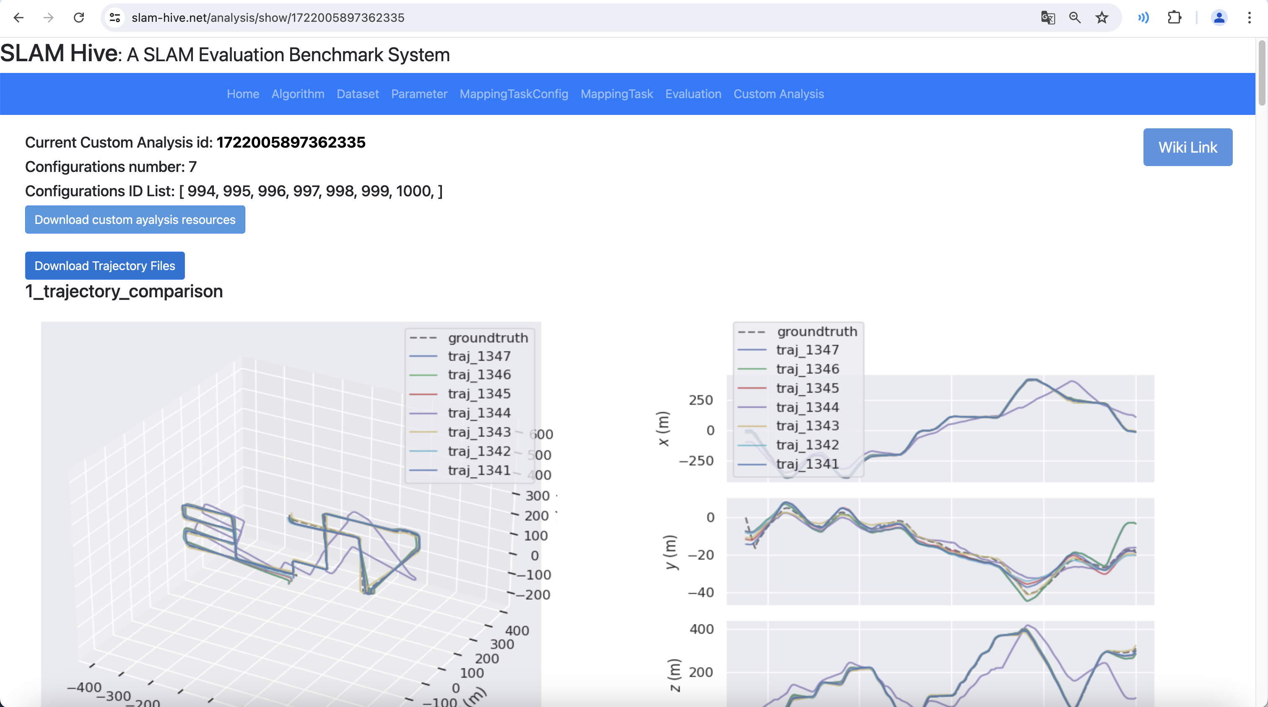Image resolution: width=1268 pixels, height=707 pixels.
Task: Go to the Home nav item
Action: tap(243, 94)
